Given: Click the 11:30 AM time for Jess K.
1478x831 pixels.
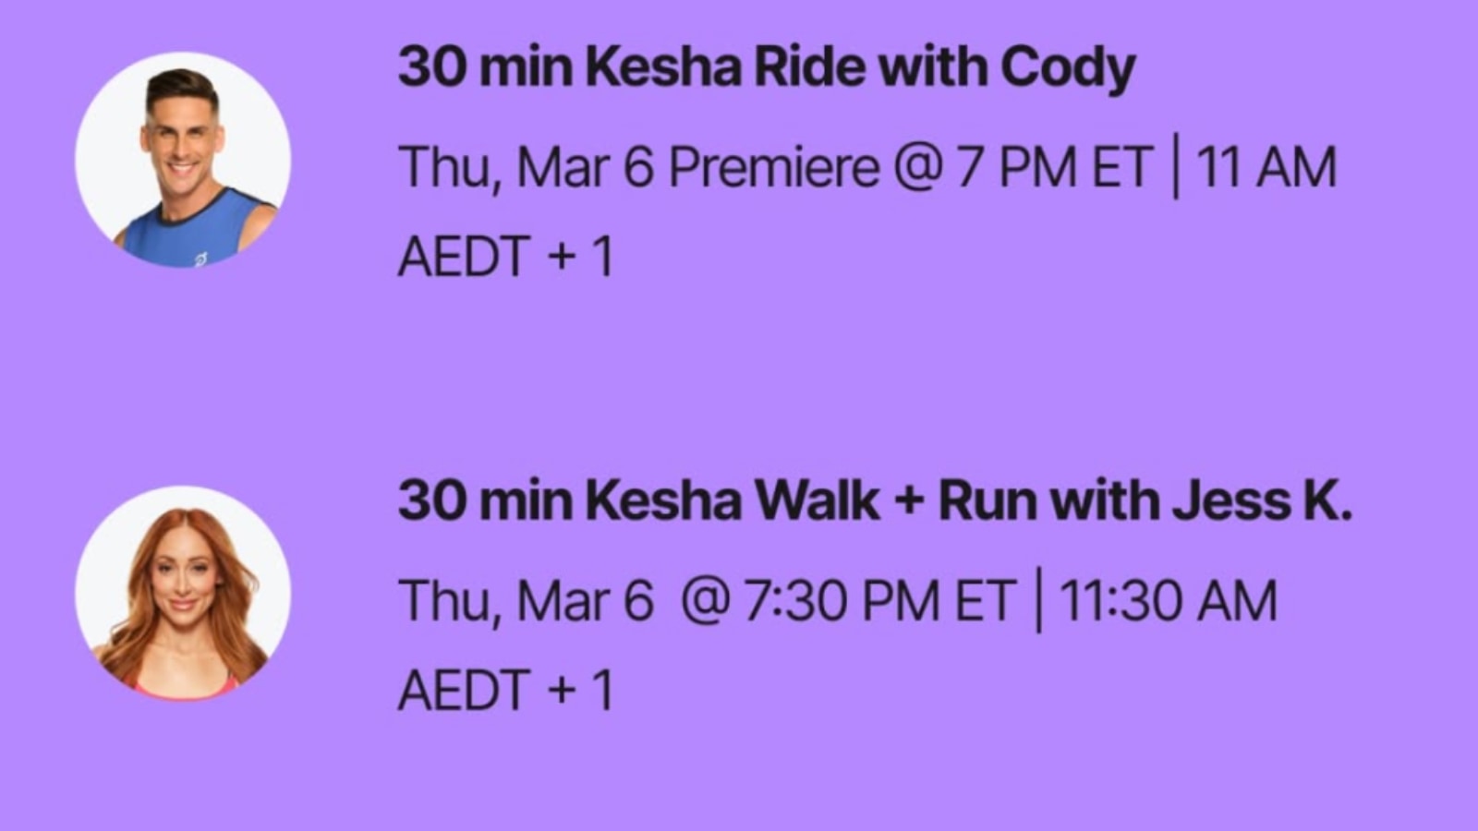Looking at the screenshot, I should point(1168,601).
